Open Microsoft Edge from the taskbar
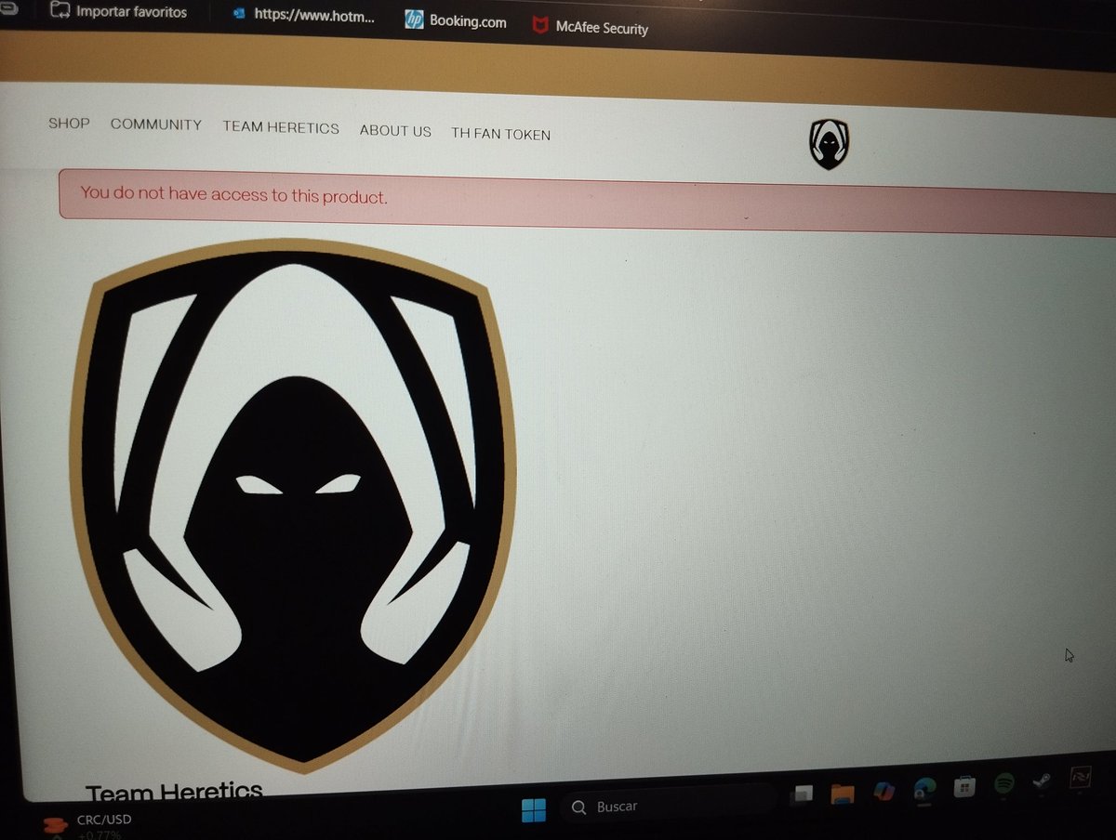Viewport: 1116px width, 840px height. [x=923, y=790]
